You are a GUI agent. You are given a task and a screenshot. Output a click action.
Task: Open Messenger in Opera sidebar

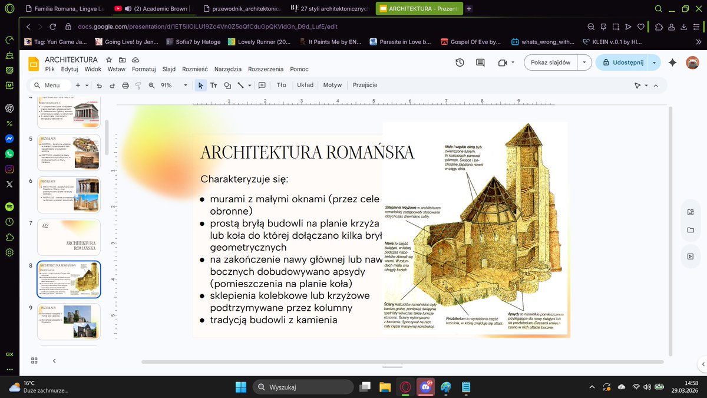pyautogui.click(x=9, y=139)
